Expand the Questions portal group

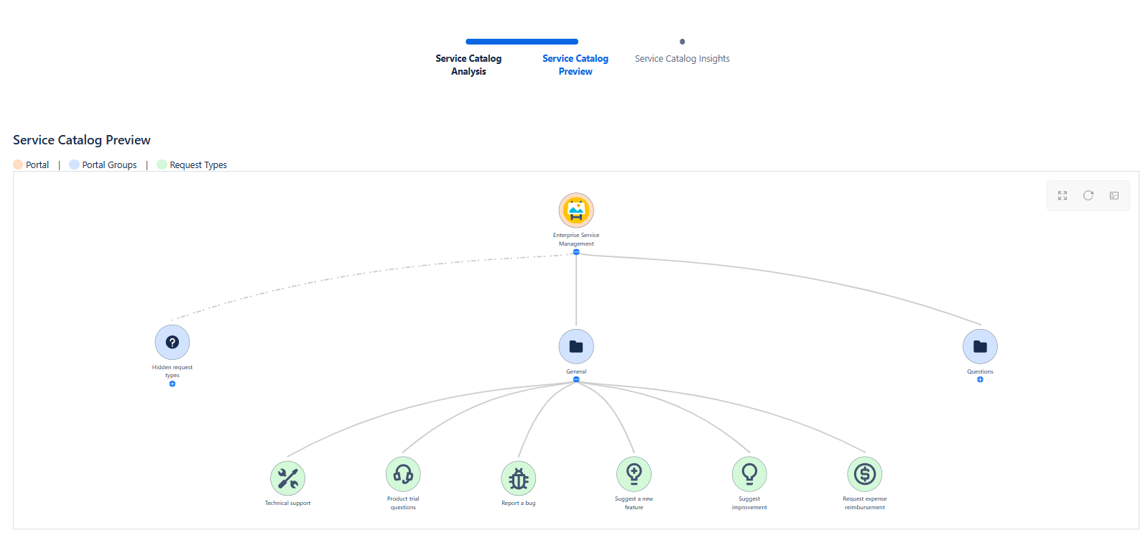[x=980, y=379]
